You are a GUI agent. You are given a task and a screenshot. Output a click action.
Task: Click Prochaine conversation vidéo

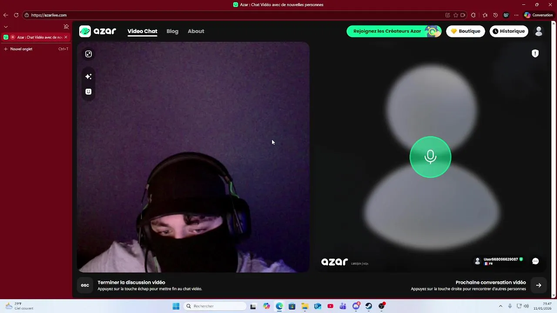(x=491, y=283)
